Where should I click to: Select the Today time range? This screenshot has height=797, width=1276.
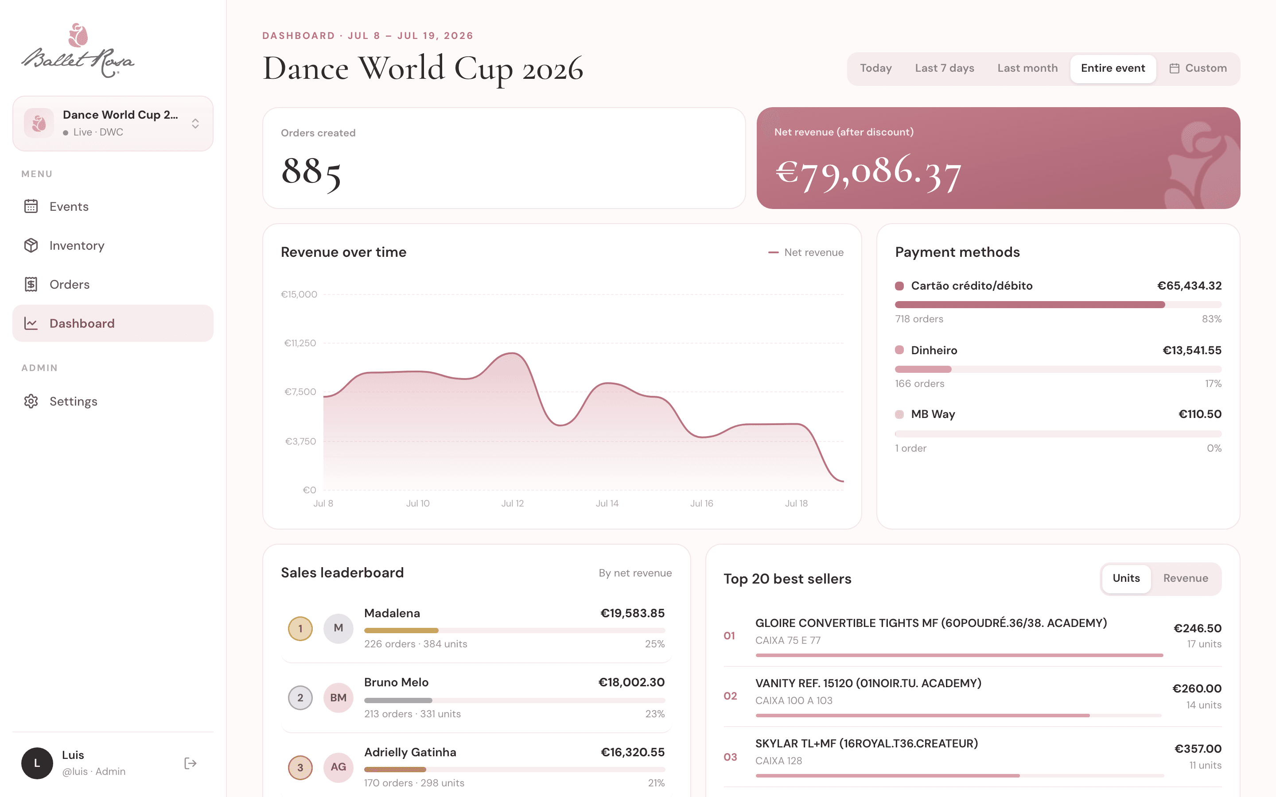click(x=875, y=69)
